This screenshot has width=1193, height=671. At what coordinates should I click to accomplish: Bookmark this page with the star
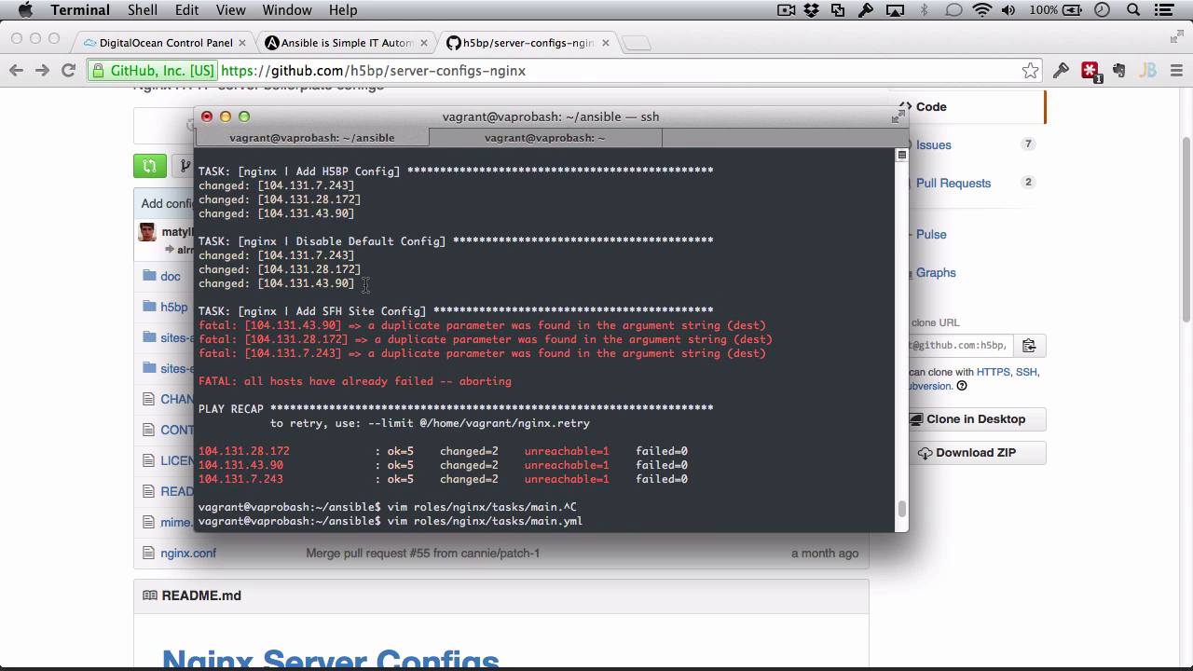(1030, 71)
